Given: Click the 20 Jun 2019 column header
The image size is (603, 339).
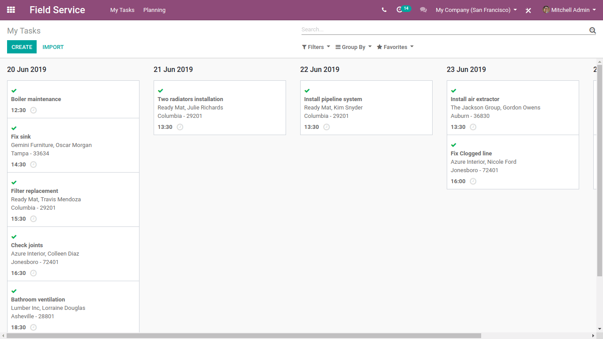Looking at the screenshot, I should pyautogui.click(x=26, y=69).
